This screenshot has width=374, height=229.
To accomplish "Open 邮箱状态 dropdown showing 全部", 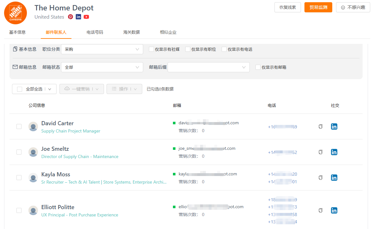I will point(102,67).
